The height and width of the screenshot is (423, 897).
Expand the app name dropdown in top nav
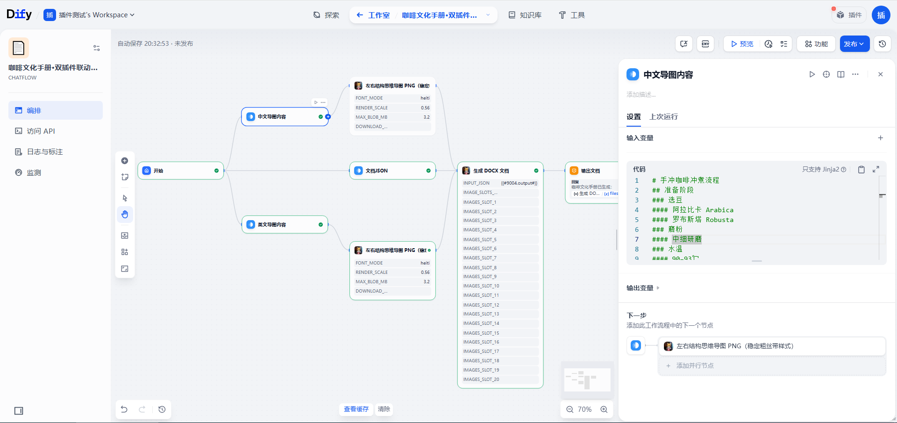click(x=488, y=15)
